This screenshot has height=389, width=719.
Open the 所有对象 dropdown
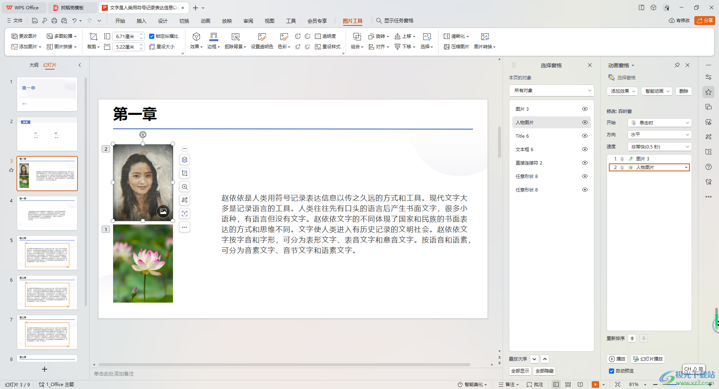(x=551, y=91)
